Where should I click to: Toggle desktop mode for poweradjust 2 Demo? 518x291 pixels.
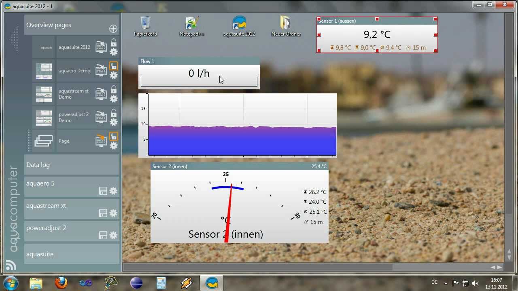pos(101,118)
